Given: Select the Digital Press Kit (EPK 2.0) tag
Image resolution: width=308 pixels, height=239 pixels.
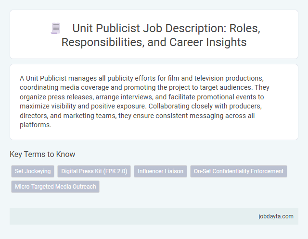Looking at the screenshot, I should [94, 171].
